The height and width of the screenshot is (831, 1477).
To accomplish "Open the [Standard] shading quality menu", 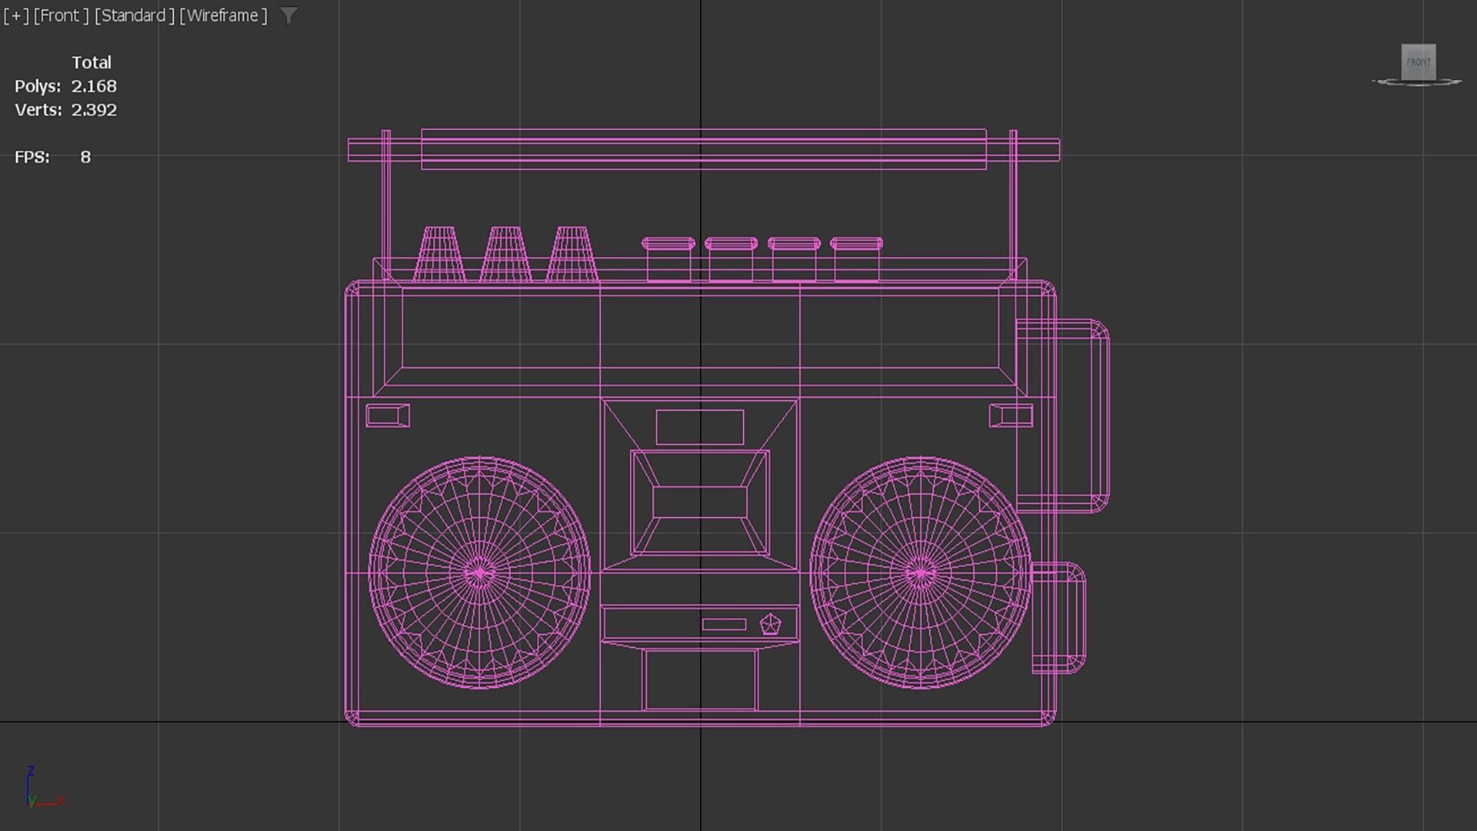I will click(135, 15).
